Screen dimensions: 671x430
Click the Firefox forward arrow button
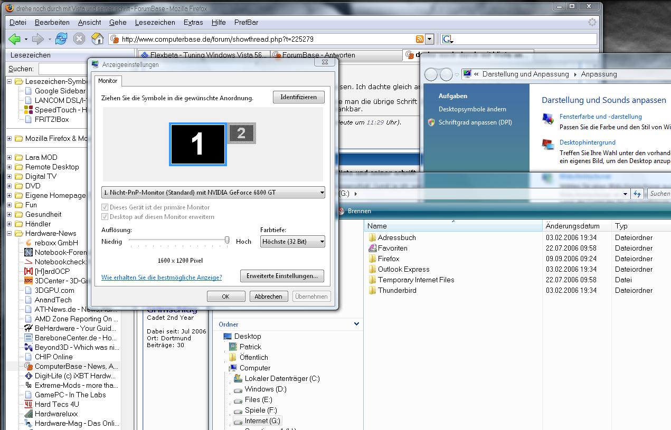[x=37, y=39]
